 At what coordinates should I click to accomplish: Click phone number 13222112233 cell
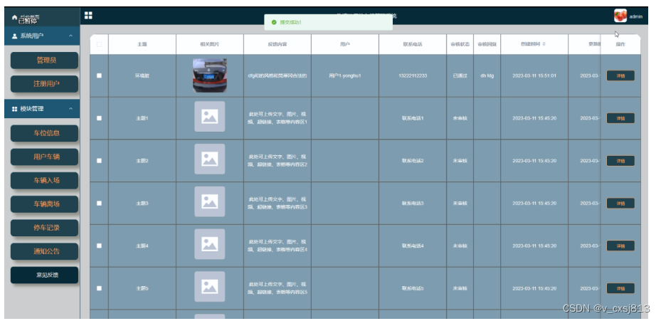coord(413,76)
